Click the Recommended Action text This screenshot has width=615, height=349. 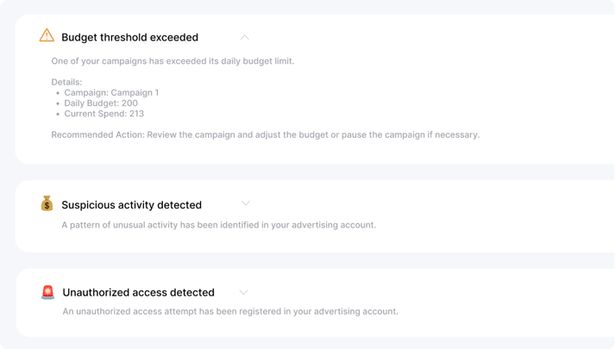pyautogui.click(x=265, y=134)
